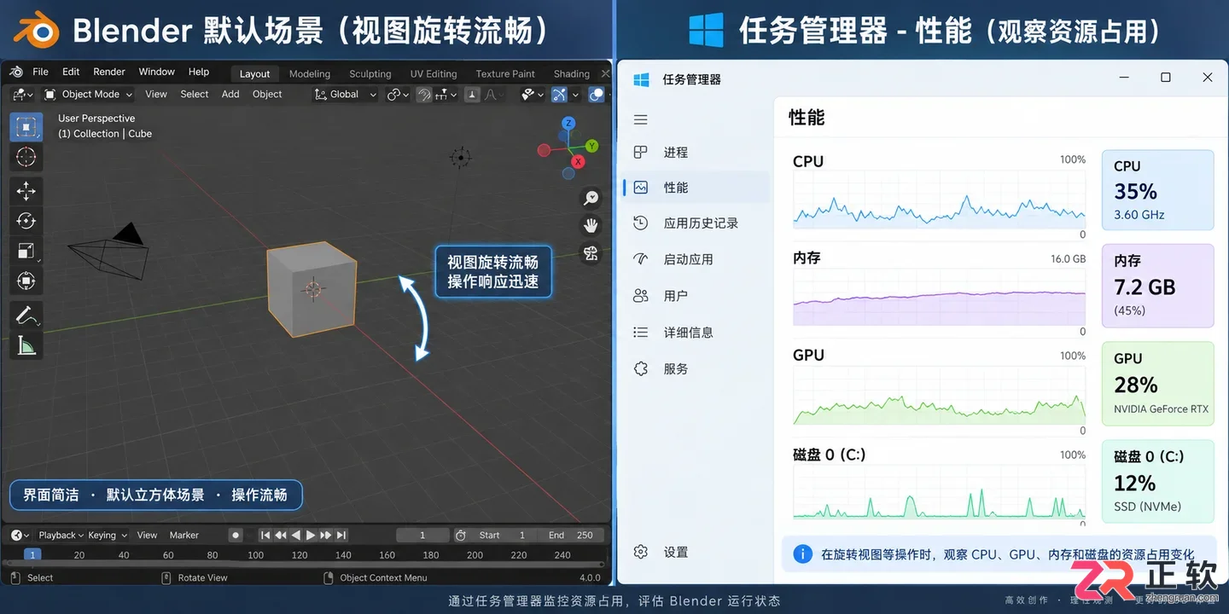Switch to the UV Editing workspace tab
The width and height of the screenshot is (1229, 614).
[434, 74]
